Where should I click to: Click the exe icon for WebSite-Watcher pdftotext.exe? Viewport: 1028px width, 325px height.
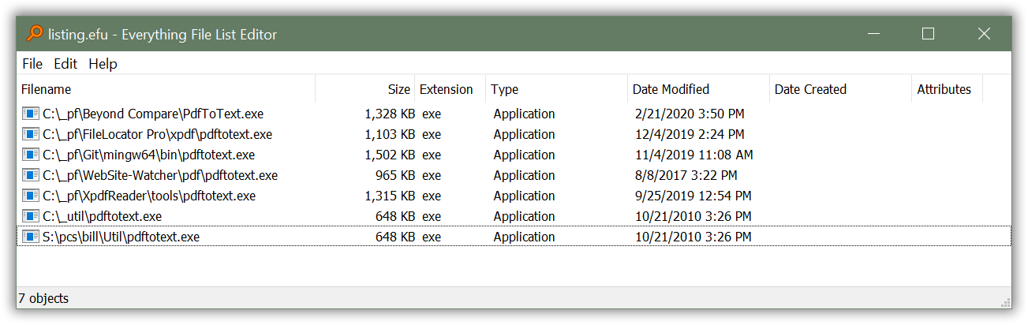point(31,175)
